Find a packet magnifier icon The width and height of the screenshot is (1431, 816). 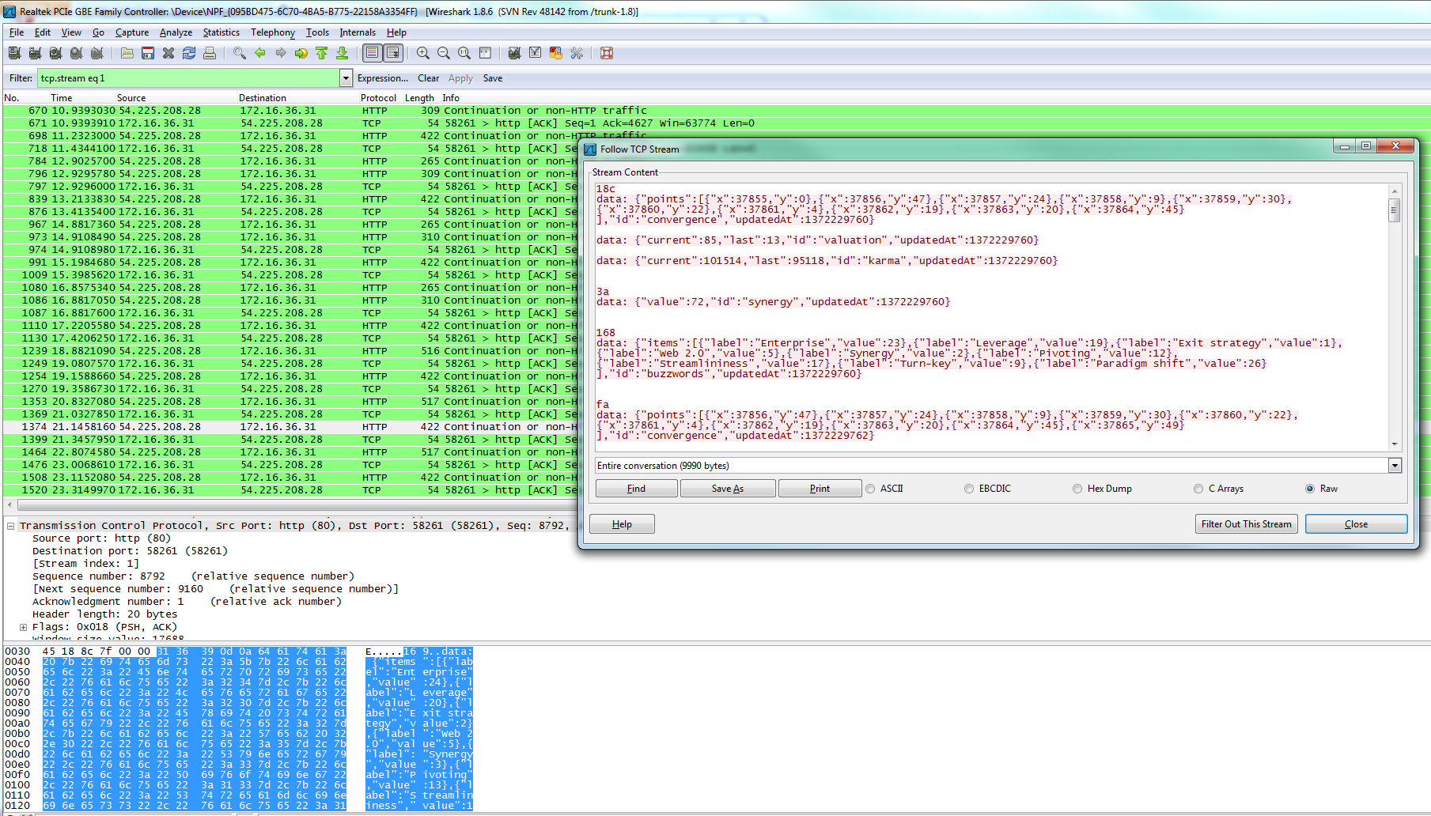[x=240, y=53]
